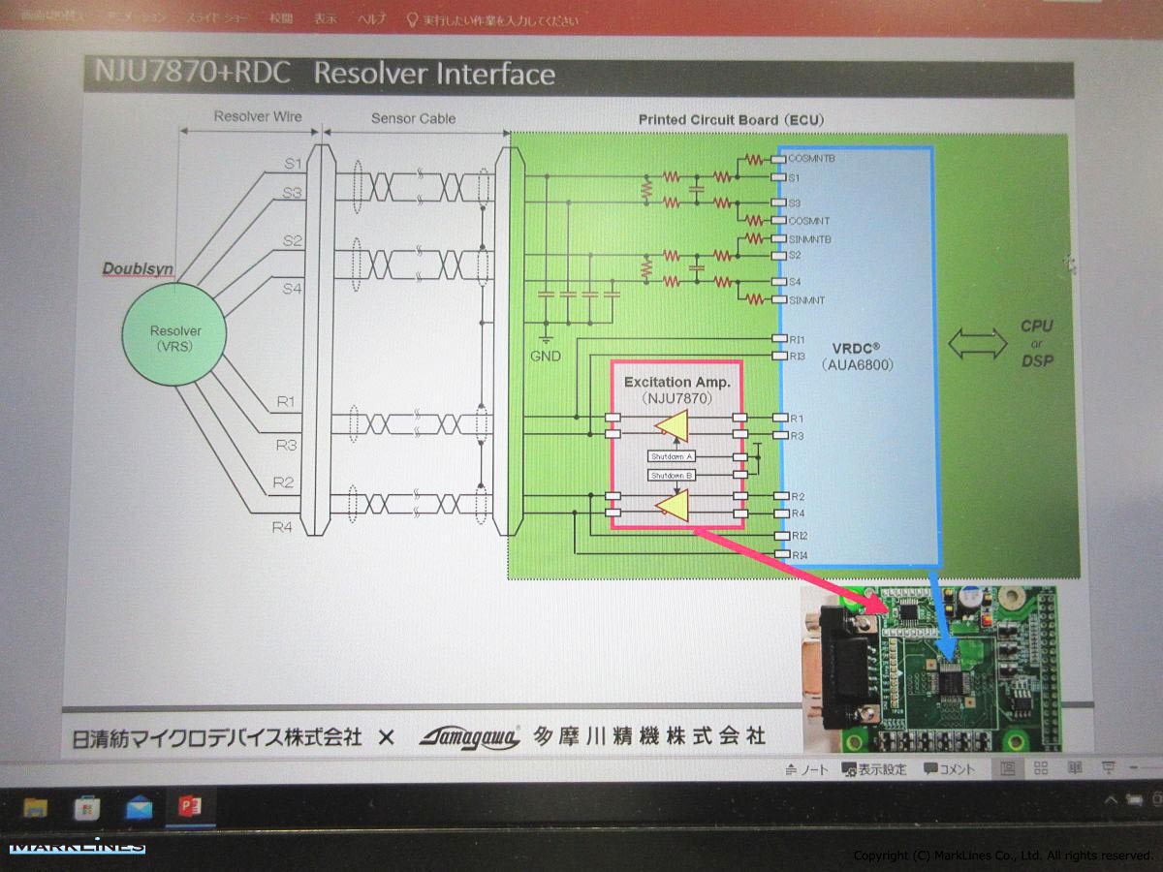Select the Tamagawa logo on the slide
Screen dimensions: 1163x872
[471, 735]
